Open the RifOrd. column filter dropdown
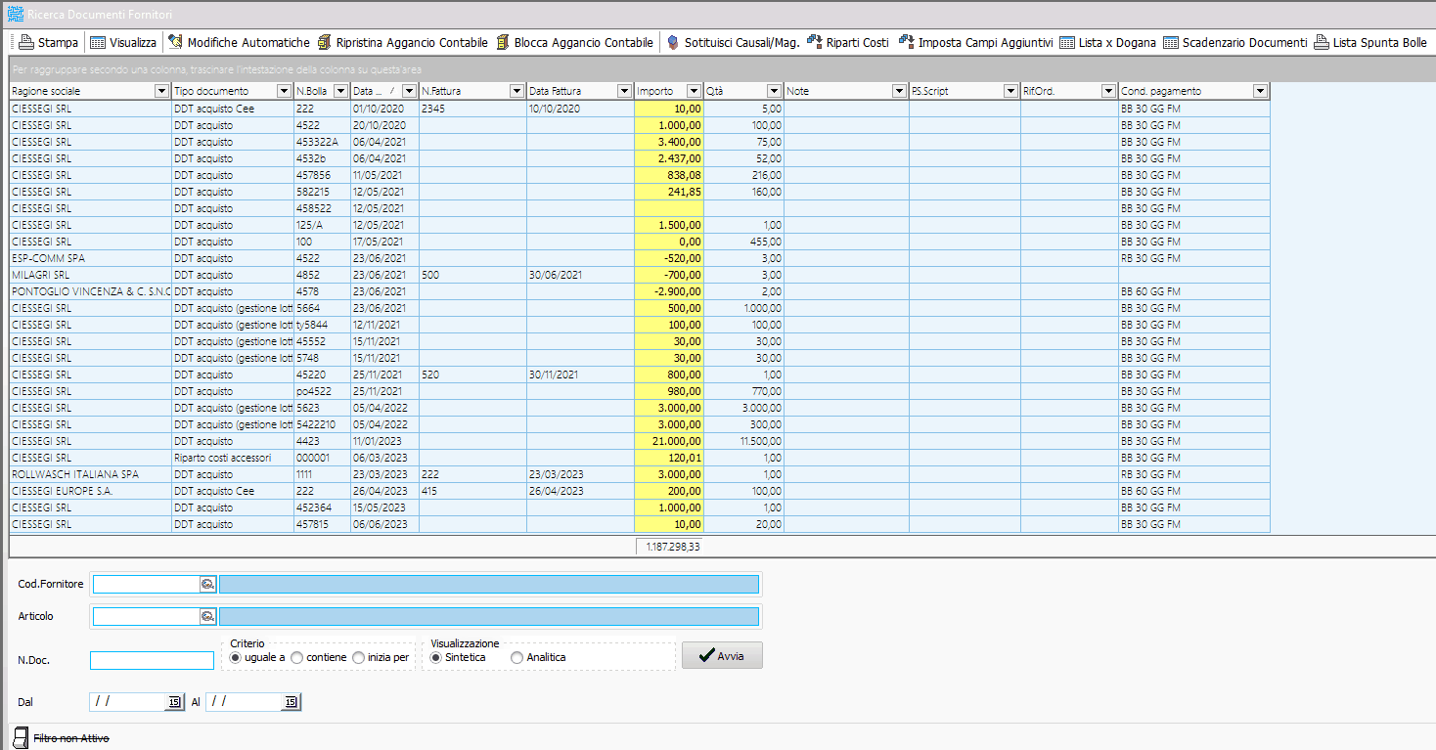The height and width of the screenshot is (750, 1436). 1108,91
